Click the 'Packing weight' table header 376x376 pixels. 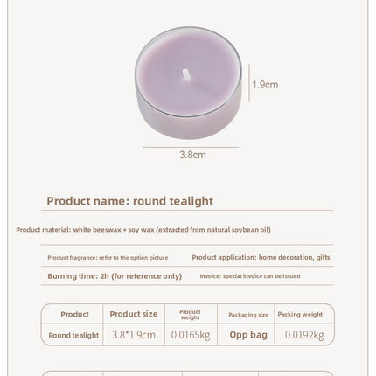pyautogui.click(x=300, y=314)
